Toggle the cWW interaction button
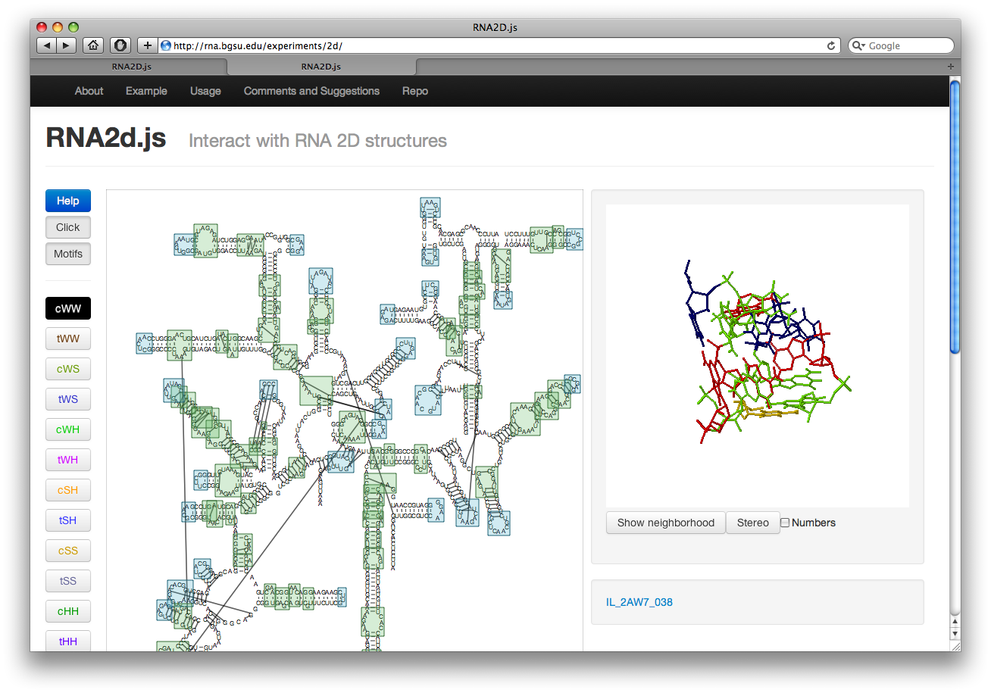 68,308
